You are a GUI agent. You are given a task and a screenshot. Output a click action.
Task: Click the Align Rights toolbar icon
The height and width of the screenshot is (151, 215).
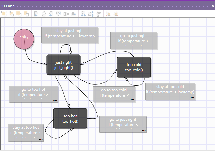click(51, 14)
